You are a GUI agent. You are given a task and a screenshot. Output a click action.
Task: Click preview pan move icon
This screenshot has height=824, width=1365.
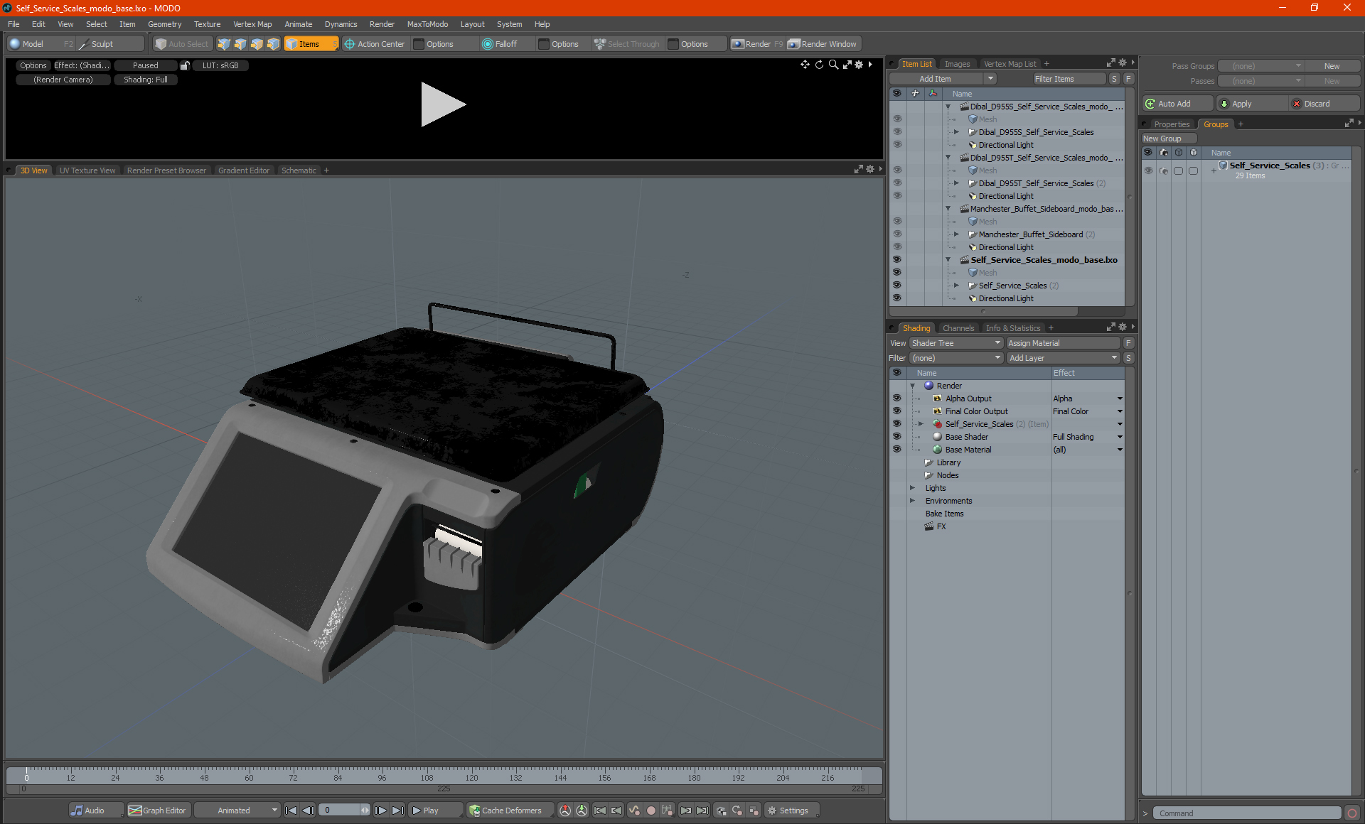(x=805, y=65)
